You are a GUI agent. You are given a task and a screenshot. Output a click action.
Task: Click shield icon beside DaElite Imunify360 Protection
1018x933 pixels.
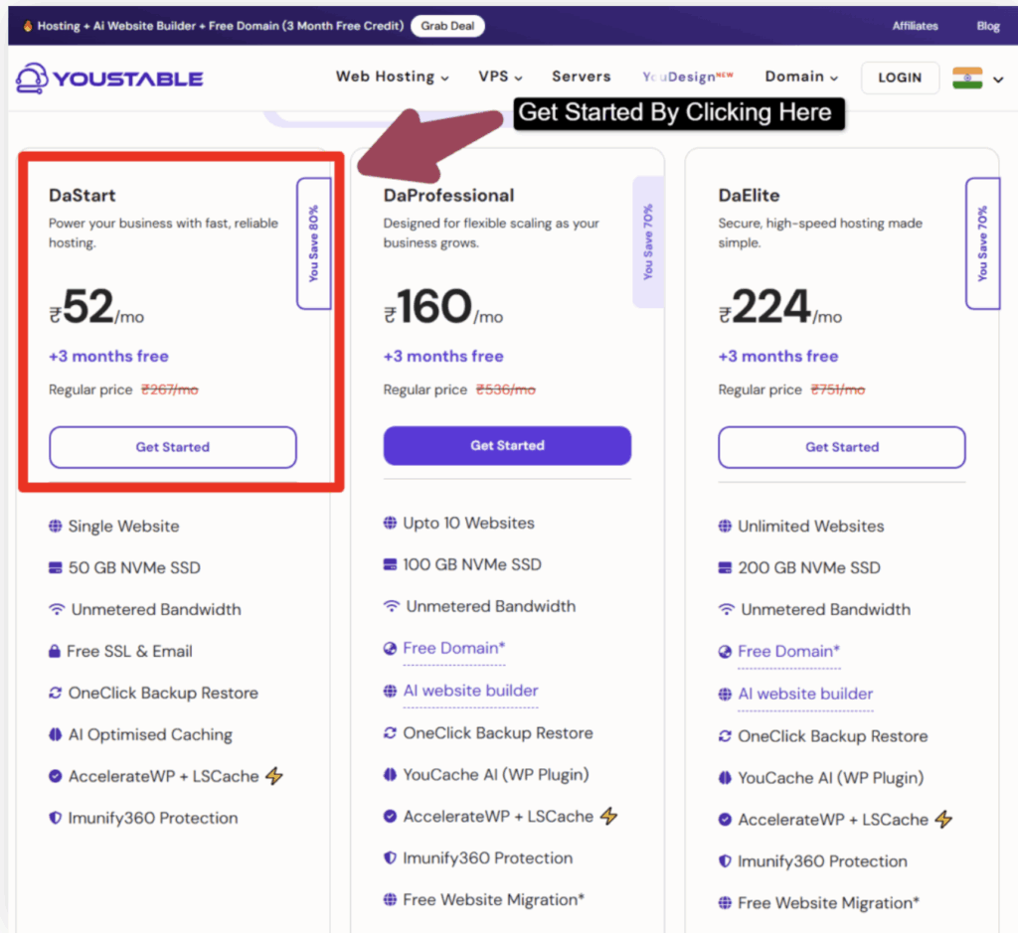[x=725, y=861]
